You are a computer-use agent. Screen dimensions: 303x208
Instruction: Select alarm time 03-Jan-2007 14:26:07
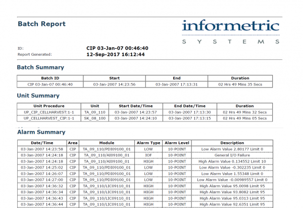click(42, 174)
